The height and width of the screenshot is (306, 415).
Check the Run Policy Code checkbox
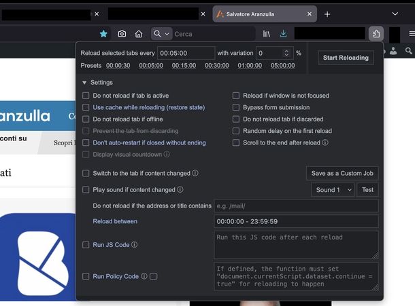pyautogui.click(x=86, y=276)
